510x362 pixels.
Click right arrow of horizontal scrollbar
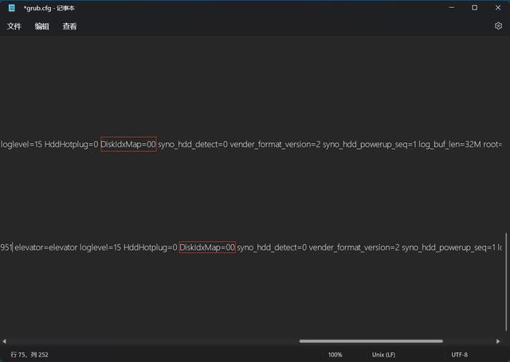pos(498,341)
